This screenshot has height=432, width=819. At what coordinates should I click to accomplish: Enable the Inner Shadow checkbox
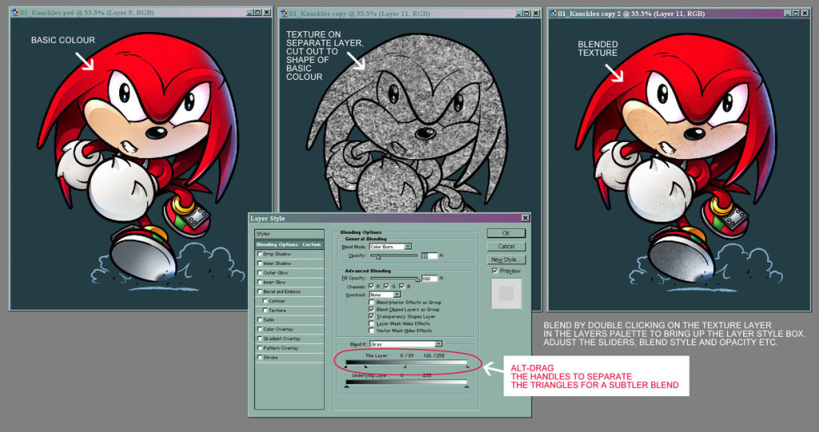[260, 263]
